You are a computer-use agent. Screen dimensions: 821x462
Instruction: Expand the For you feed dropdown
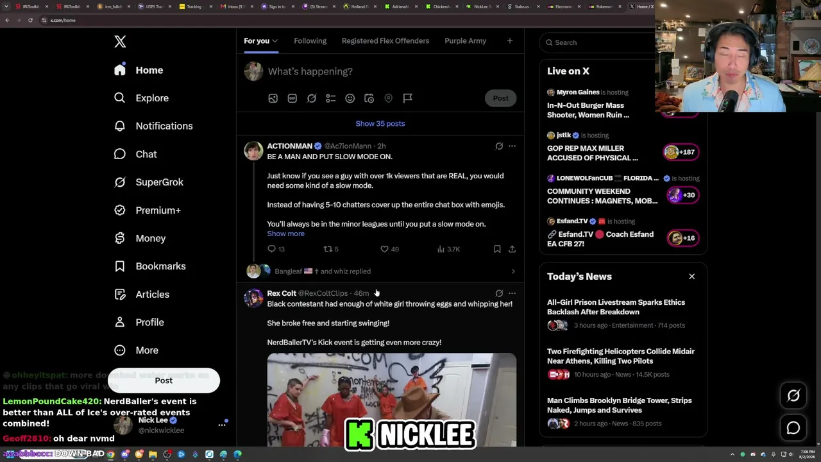point(275,41)
